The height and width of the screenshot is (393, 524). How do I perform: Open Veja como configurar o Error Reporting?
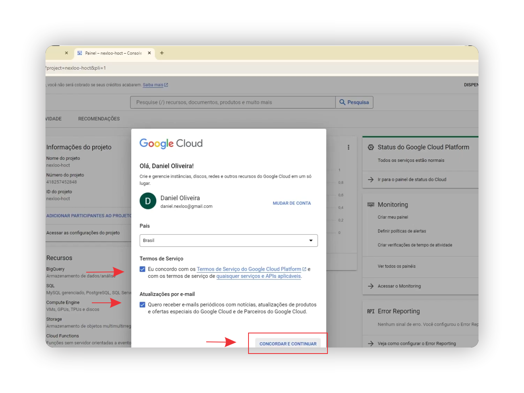click(417, 344)
